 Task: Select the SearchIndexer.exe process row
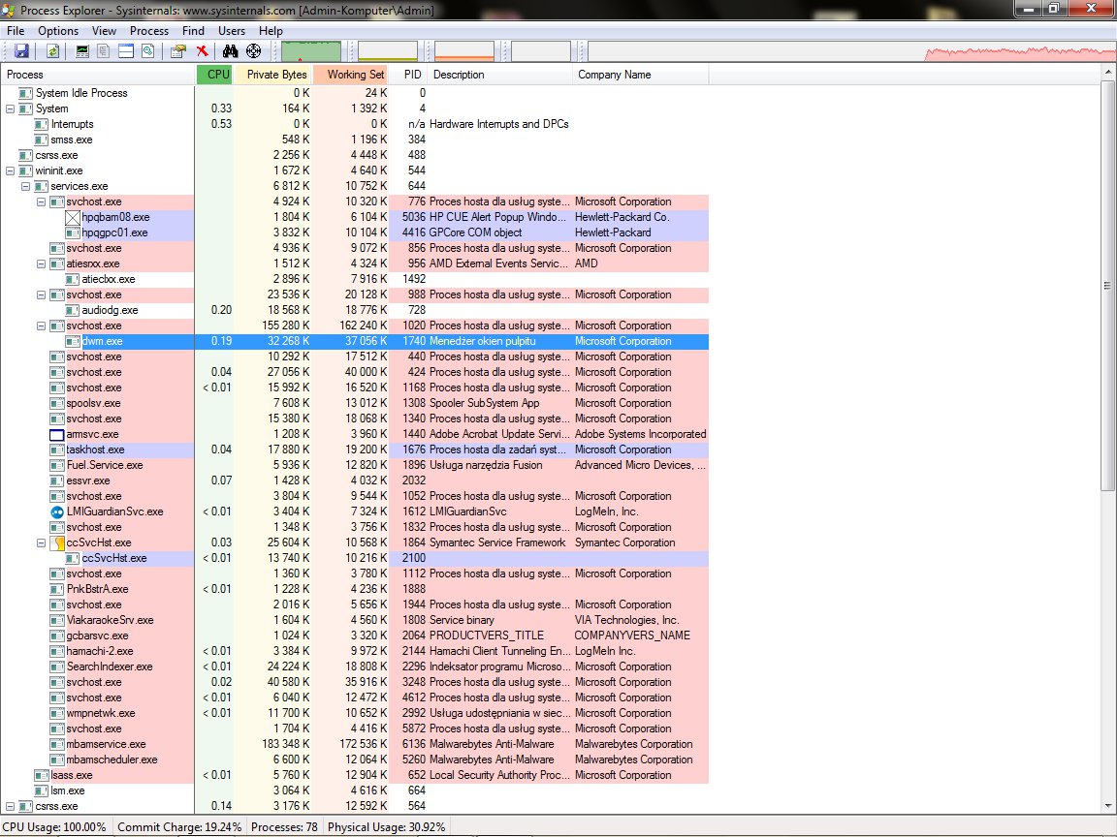point(355,666)
